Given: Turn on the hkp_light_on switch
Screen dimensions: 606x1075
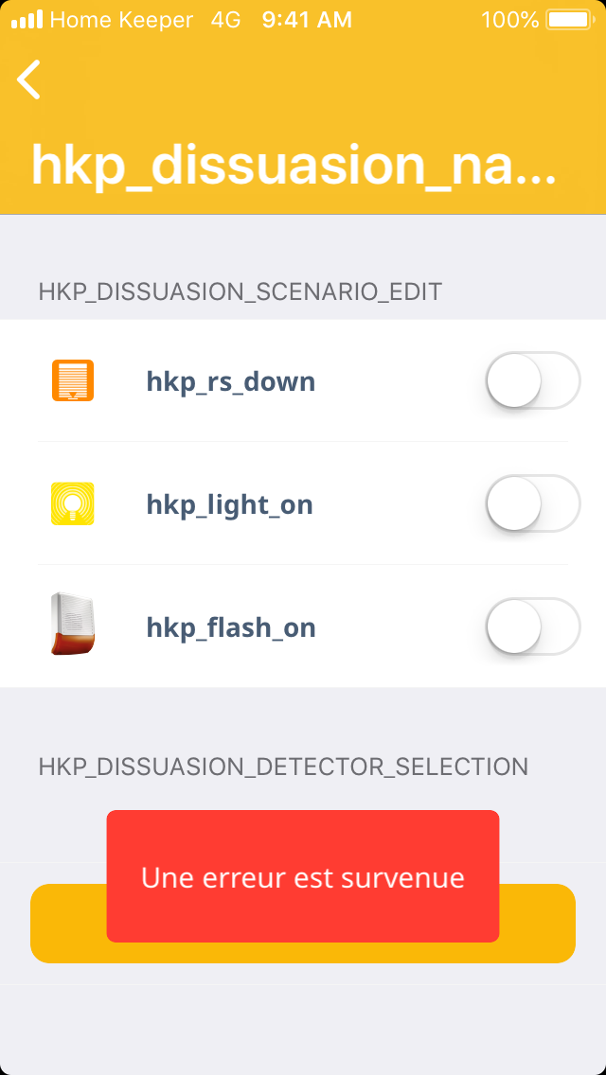Looking at the screenshot, I should pyautogui.click(x=532, y=503).
